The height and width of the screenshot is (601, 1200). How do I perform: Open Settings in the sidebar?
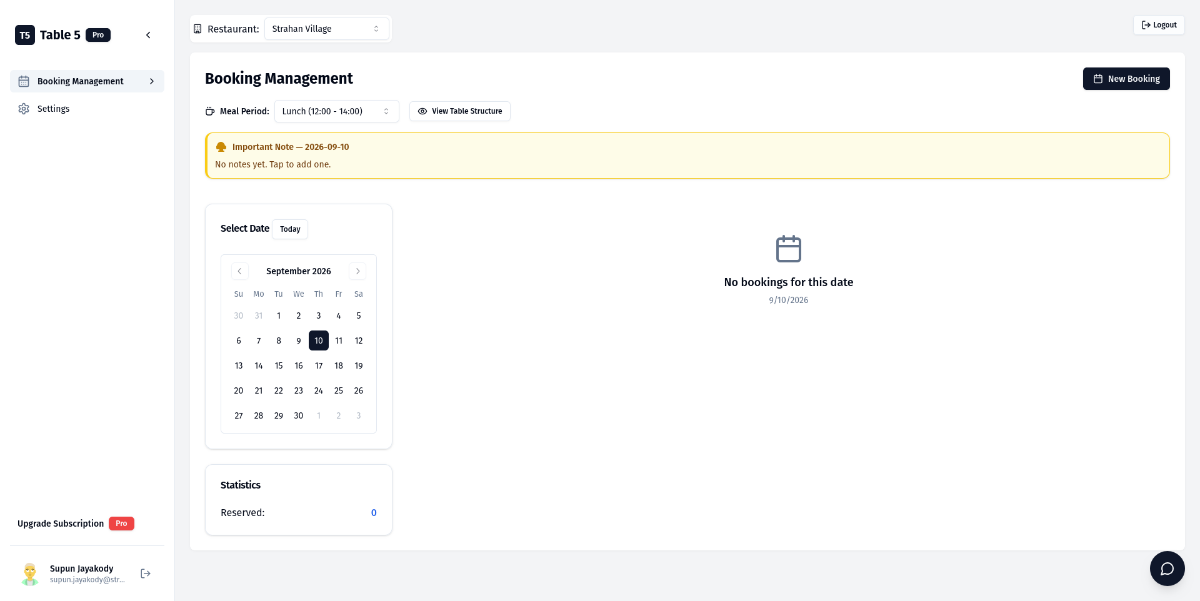pos(87,109)
